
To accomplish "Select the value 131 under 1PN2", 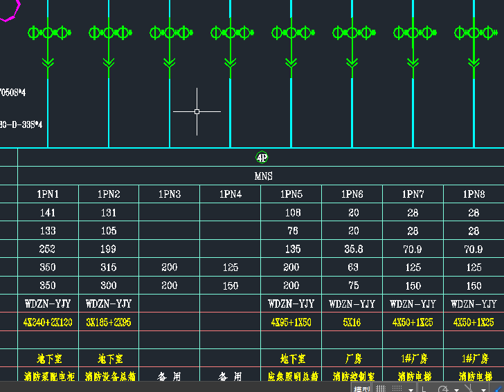I will (109, 212).
